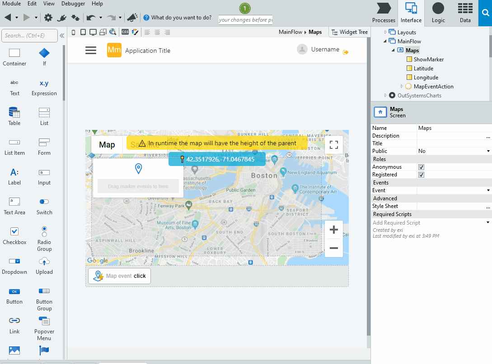Open the Module menu
The height and width of the screenshot is (364, 492).
click(12, 4)
